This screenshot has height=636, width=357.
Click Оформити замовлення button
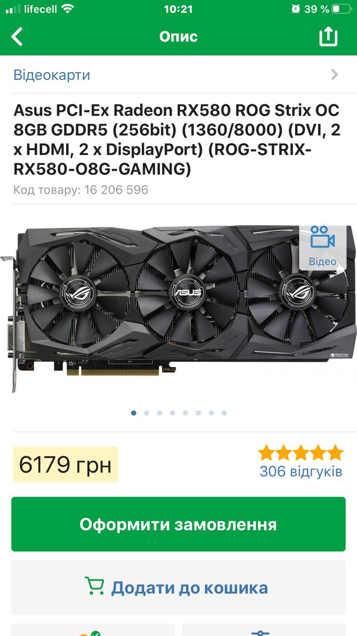(x=178, y=524)
